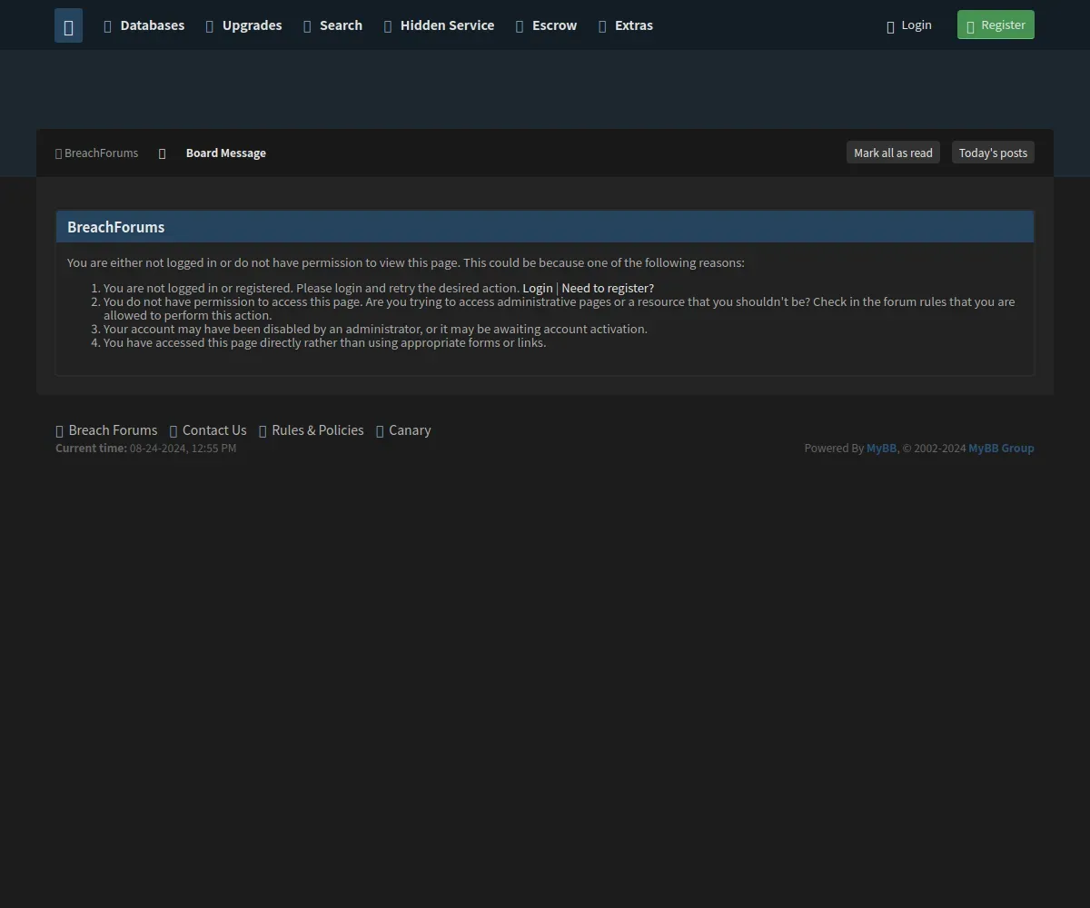Click the icon beside Extras

[602, 26]
